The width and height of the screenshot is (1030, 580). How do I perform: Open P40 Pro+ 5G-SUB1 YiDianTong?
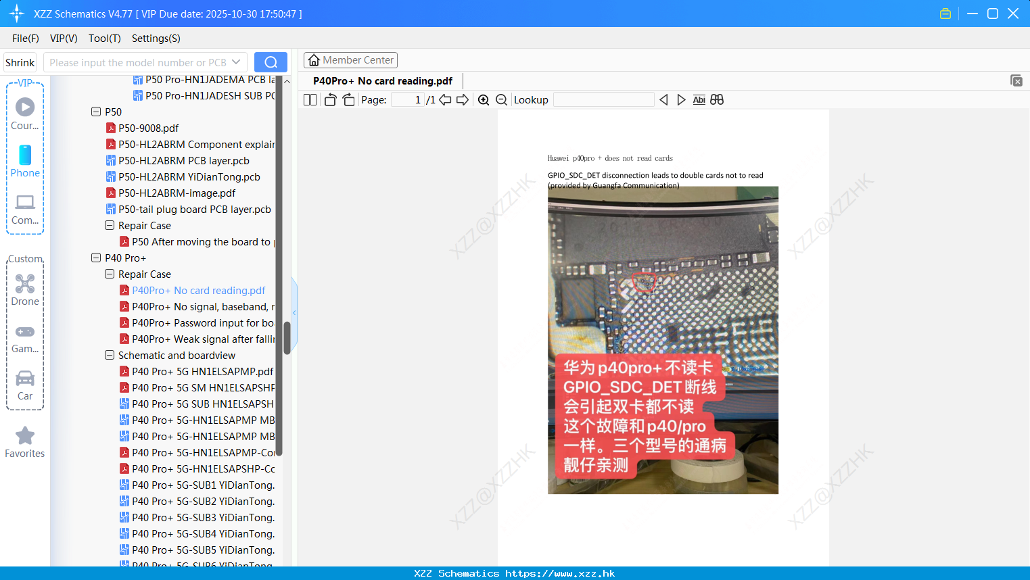[197, 485]
